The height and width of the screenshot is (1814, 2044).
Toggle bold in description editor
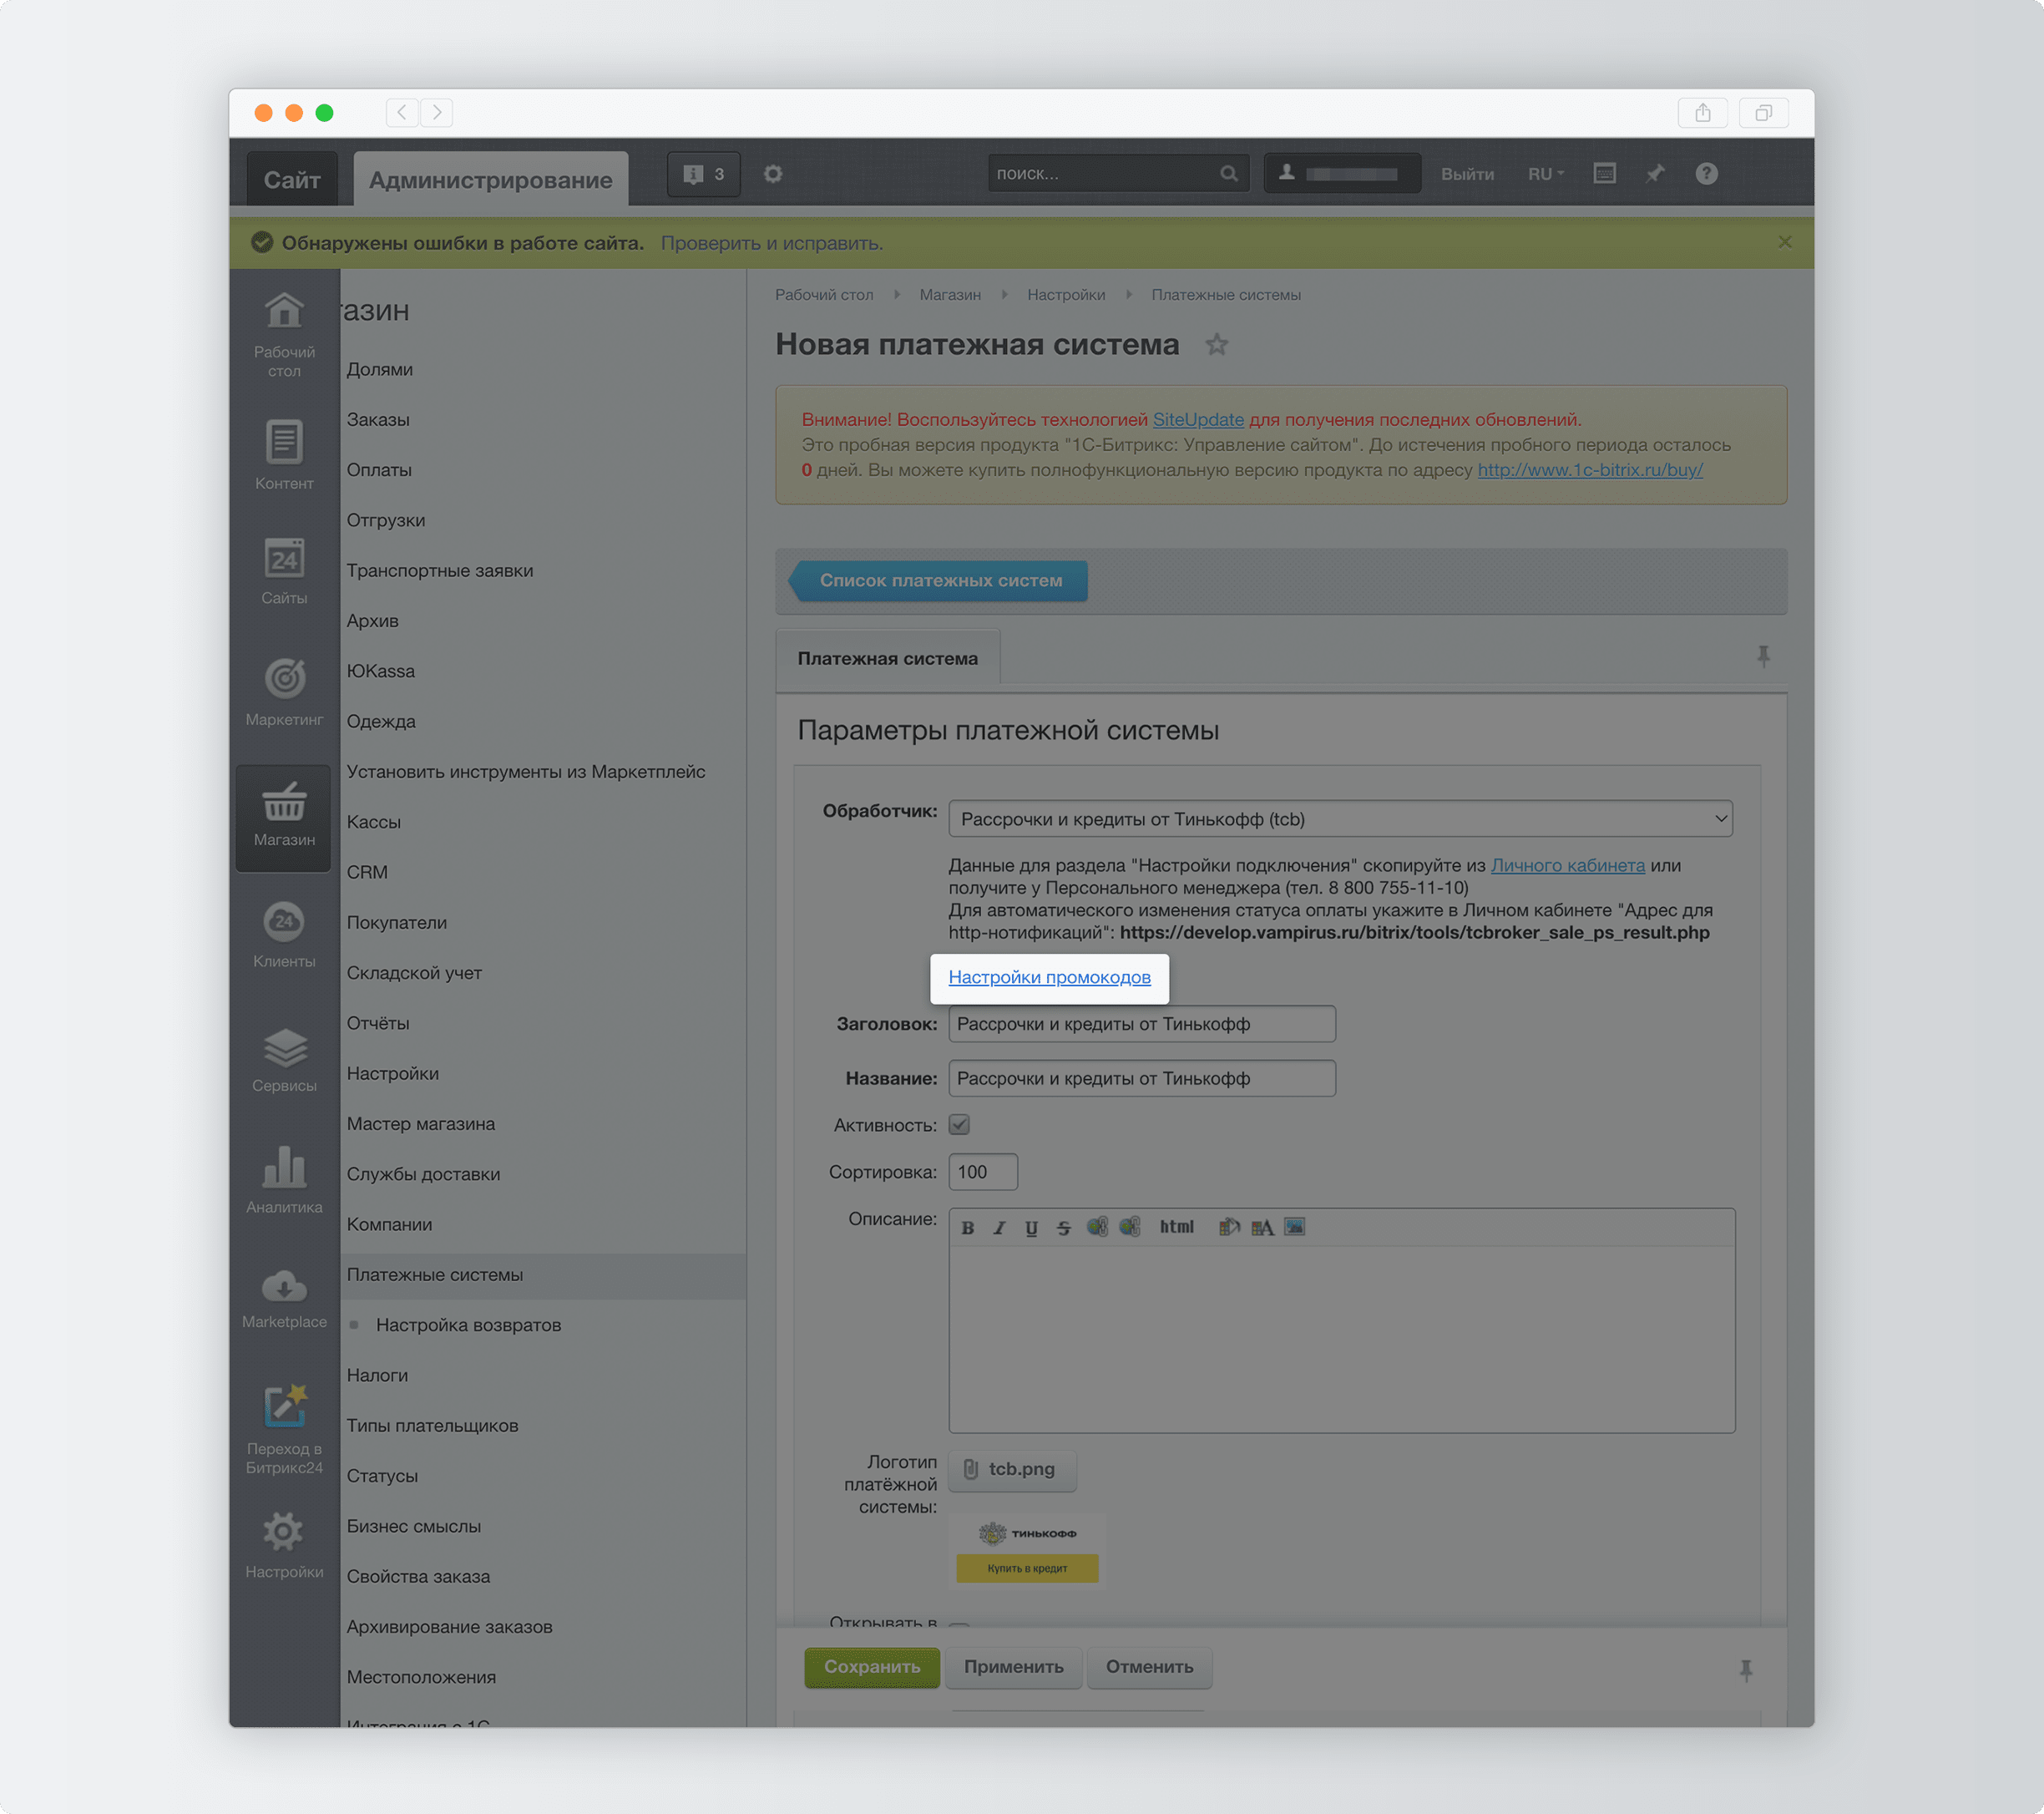tap(967, 1227)
